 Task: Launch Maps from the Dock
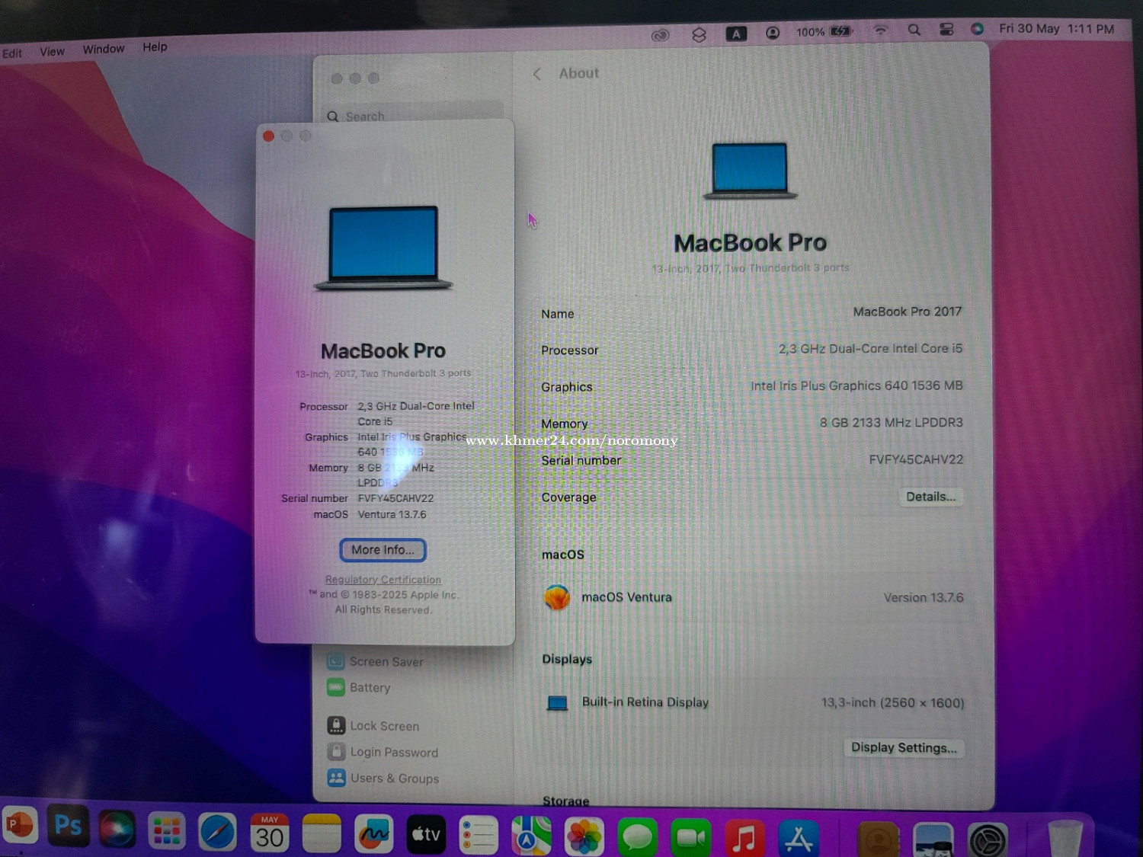coord(531,836)
